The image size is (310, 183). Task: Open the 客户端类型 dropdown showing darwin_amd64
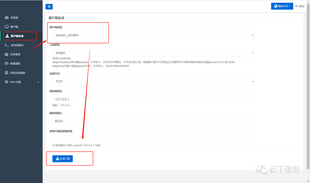153,35
